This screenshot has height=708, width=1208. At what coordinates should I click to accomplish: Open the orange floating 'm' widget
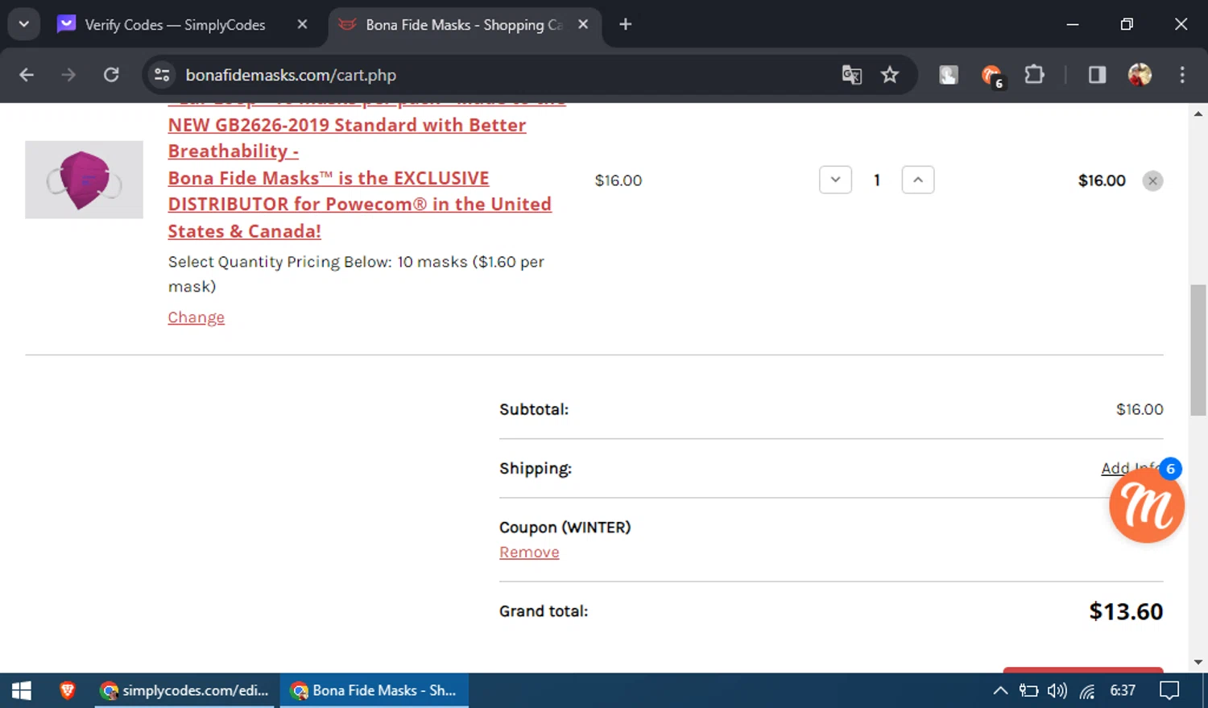(1146, 505)
